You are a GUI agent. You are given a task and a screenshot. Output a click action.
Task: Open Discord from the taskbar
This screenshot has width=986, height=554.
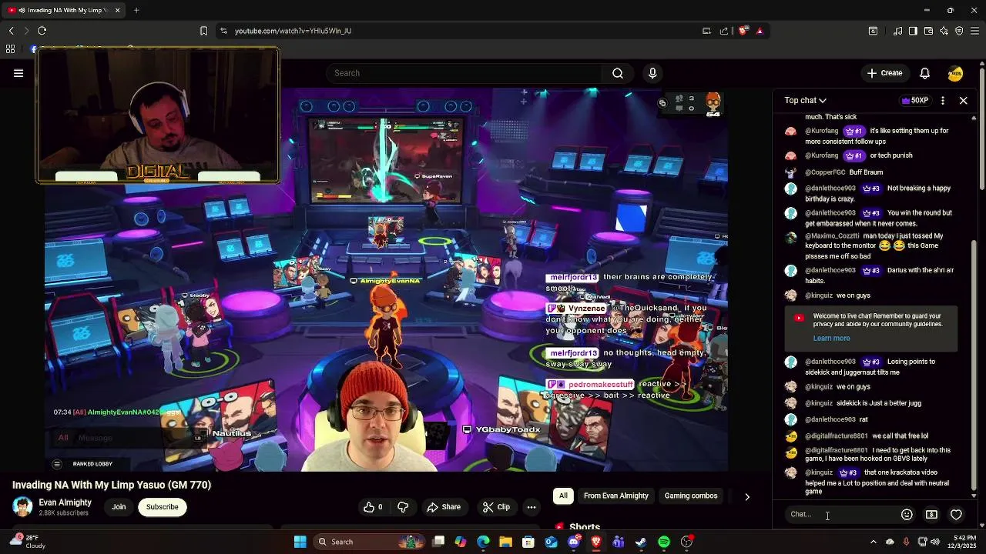tap(574, 542)
